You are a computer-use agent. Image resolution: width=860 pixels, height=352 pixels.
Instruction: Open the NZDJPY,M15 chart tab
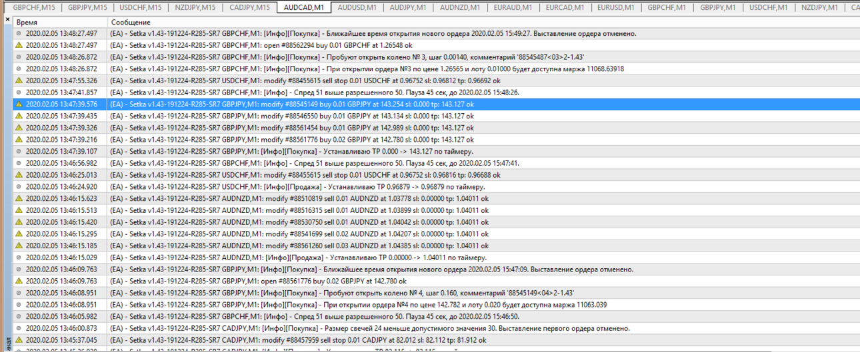(x=195, y=7)
